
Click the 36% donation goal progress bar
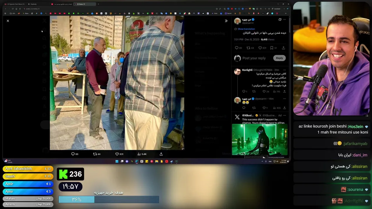pyautogui.click(x=109, y=199)
